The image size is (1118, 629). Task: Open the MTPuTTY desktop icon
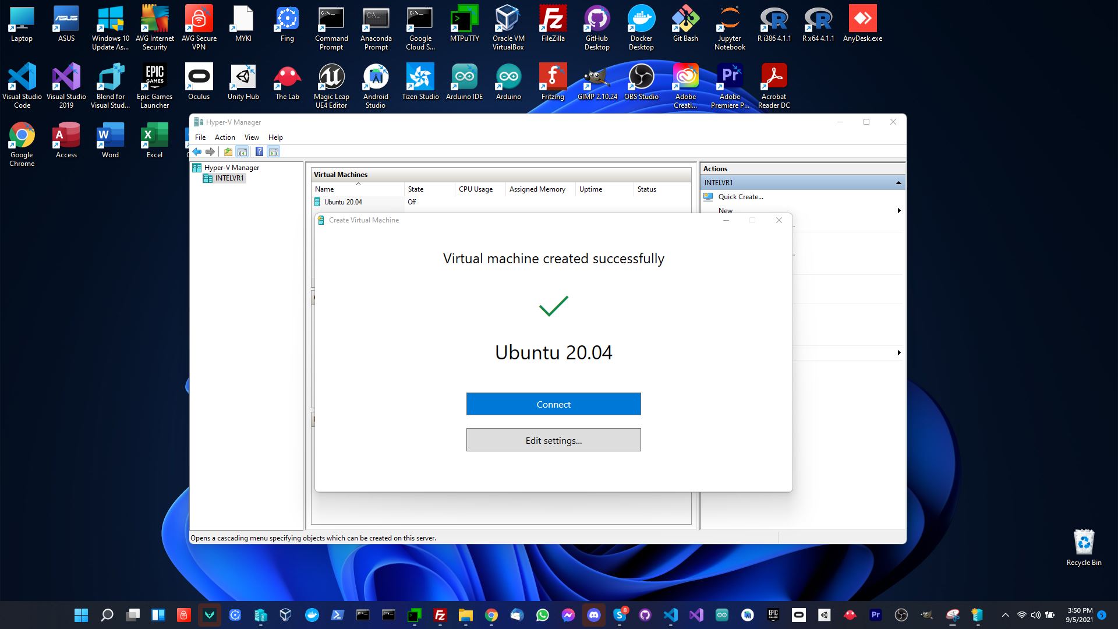tap(464, 23)
